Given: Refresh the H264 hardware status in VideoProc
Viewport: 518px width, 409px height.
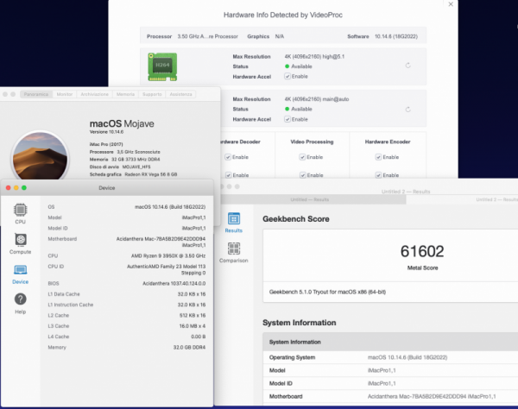Looking at the screenshot, I should (x=408, y=66).
